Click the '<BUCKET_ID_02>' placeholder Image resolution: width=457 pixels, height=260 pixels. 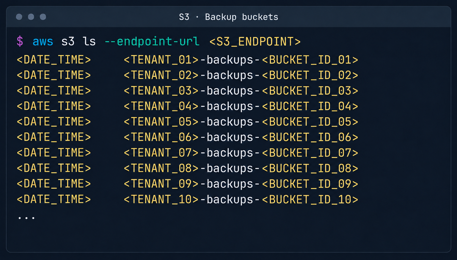310,75
